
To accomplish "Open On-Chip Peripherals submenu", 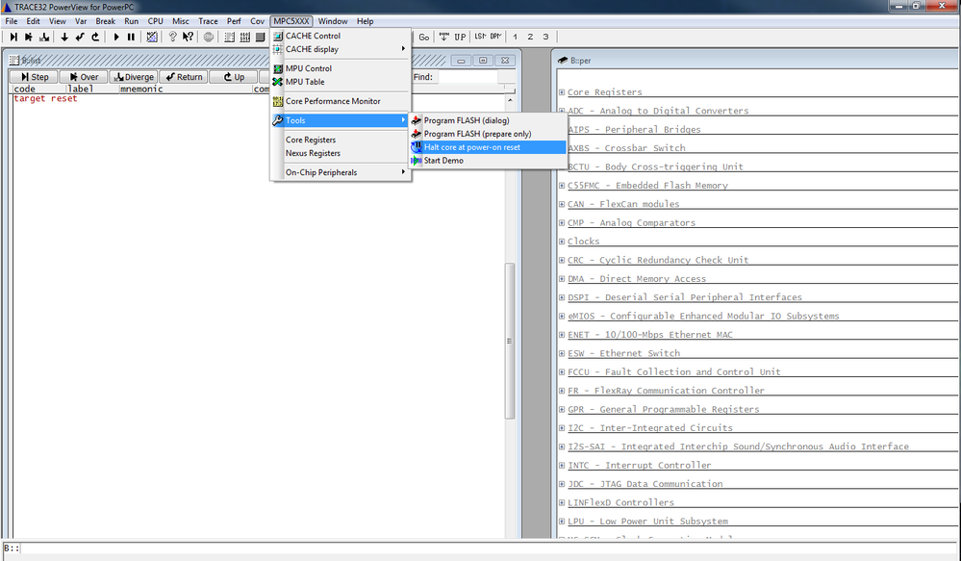I will 341,172.
